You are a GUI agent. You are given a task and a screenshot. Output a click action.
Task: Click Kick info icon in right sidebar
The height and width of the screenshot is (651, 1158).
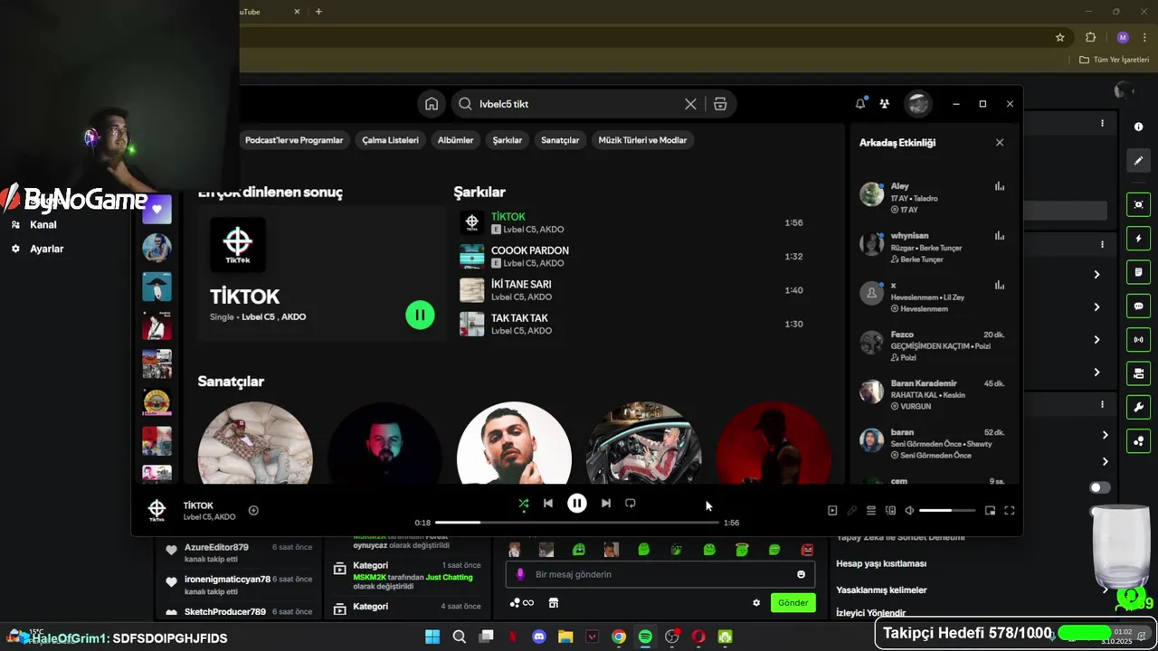pos(1138,127)
